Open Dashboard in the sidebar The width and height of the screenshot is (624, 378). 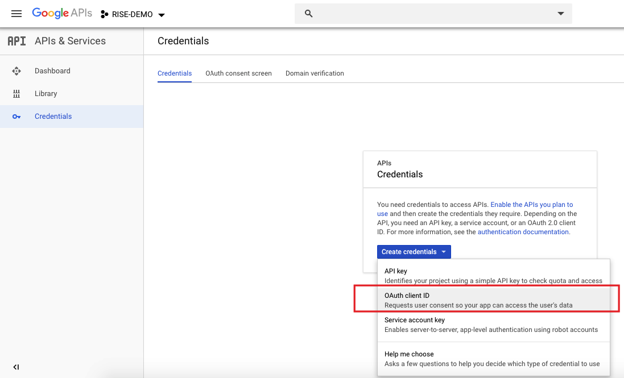[x=72, y=70]
